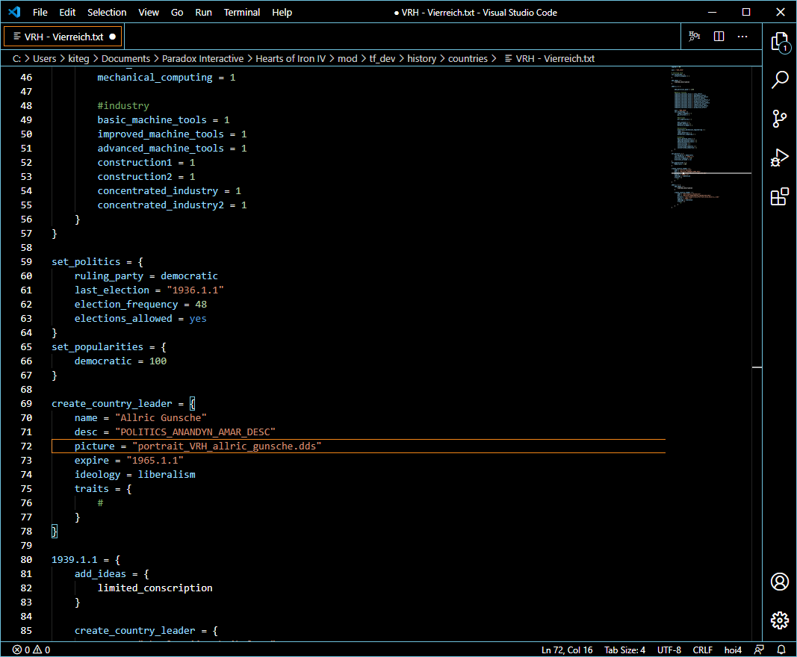Select language mode 'hoi4' in status bar

pyautogui.click(x=733, y=650)
